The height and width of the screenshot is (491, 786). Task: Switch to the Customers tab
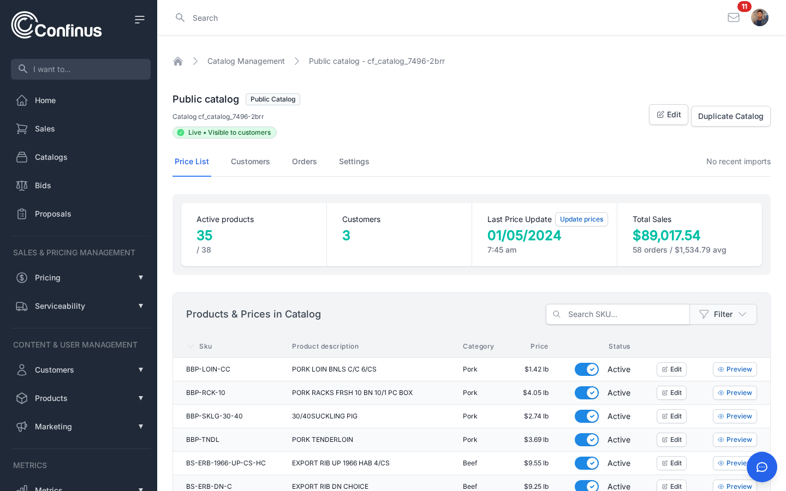pyautogui.click(x=251, y=161)
